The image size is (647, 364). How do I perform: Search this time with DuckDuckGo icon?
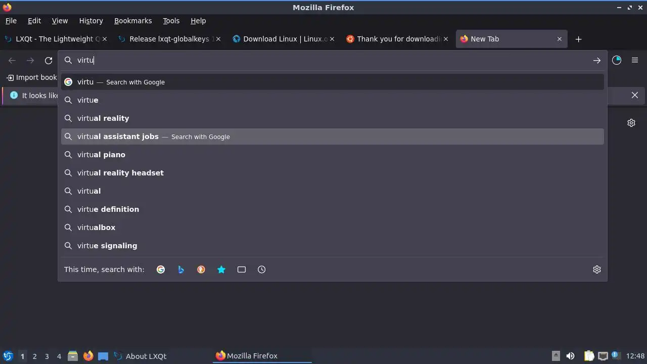(x=201, y=269)
